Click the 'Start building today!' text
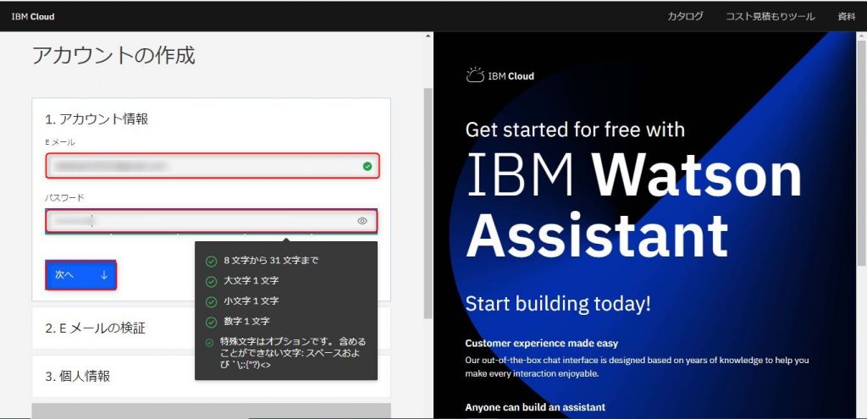 558,304
